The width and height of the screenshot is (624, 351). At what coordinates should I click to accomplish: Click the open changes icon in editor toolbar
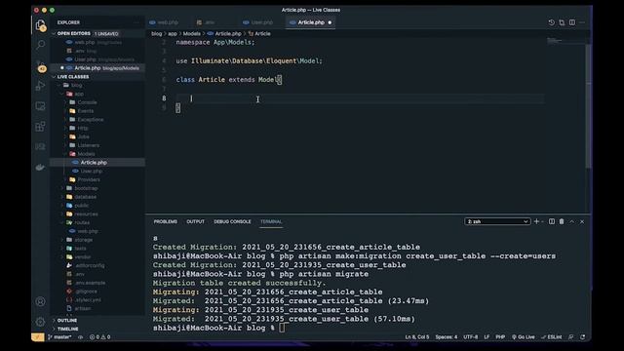pos(562,22)
